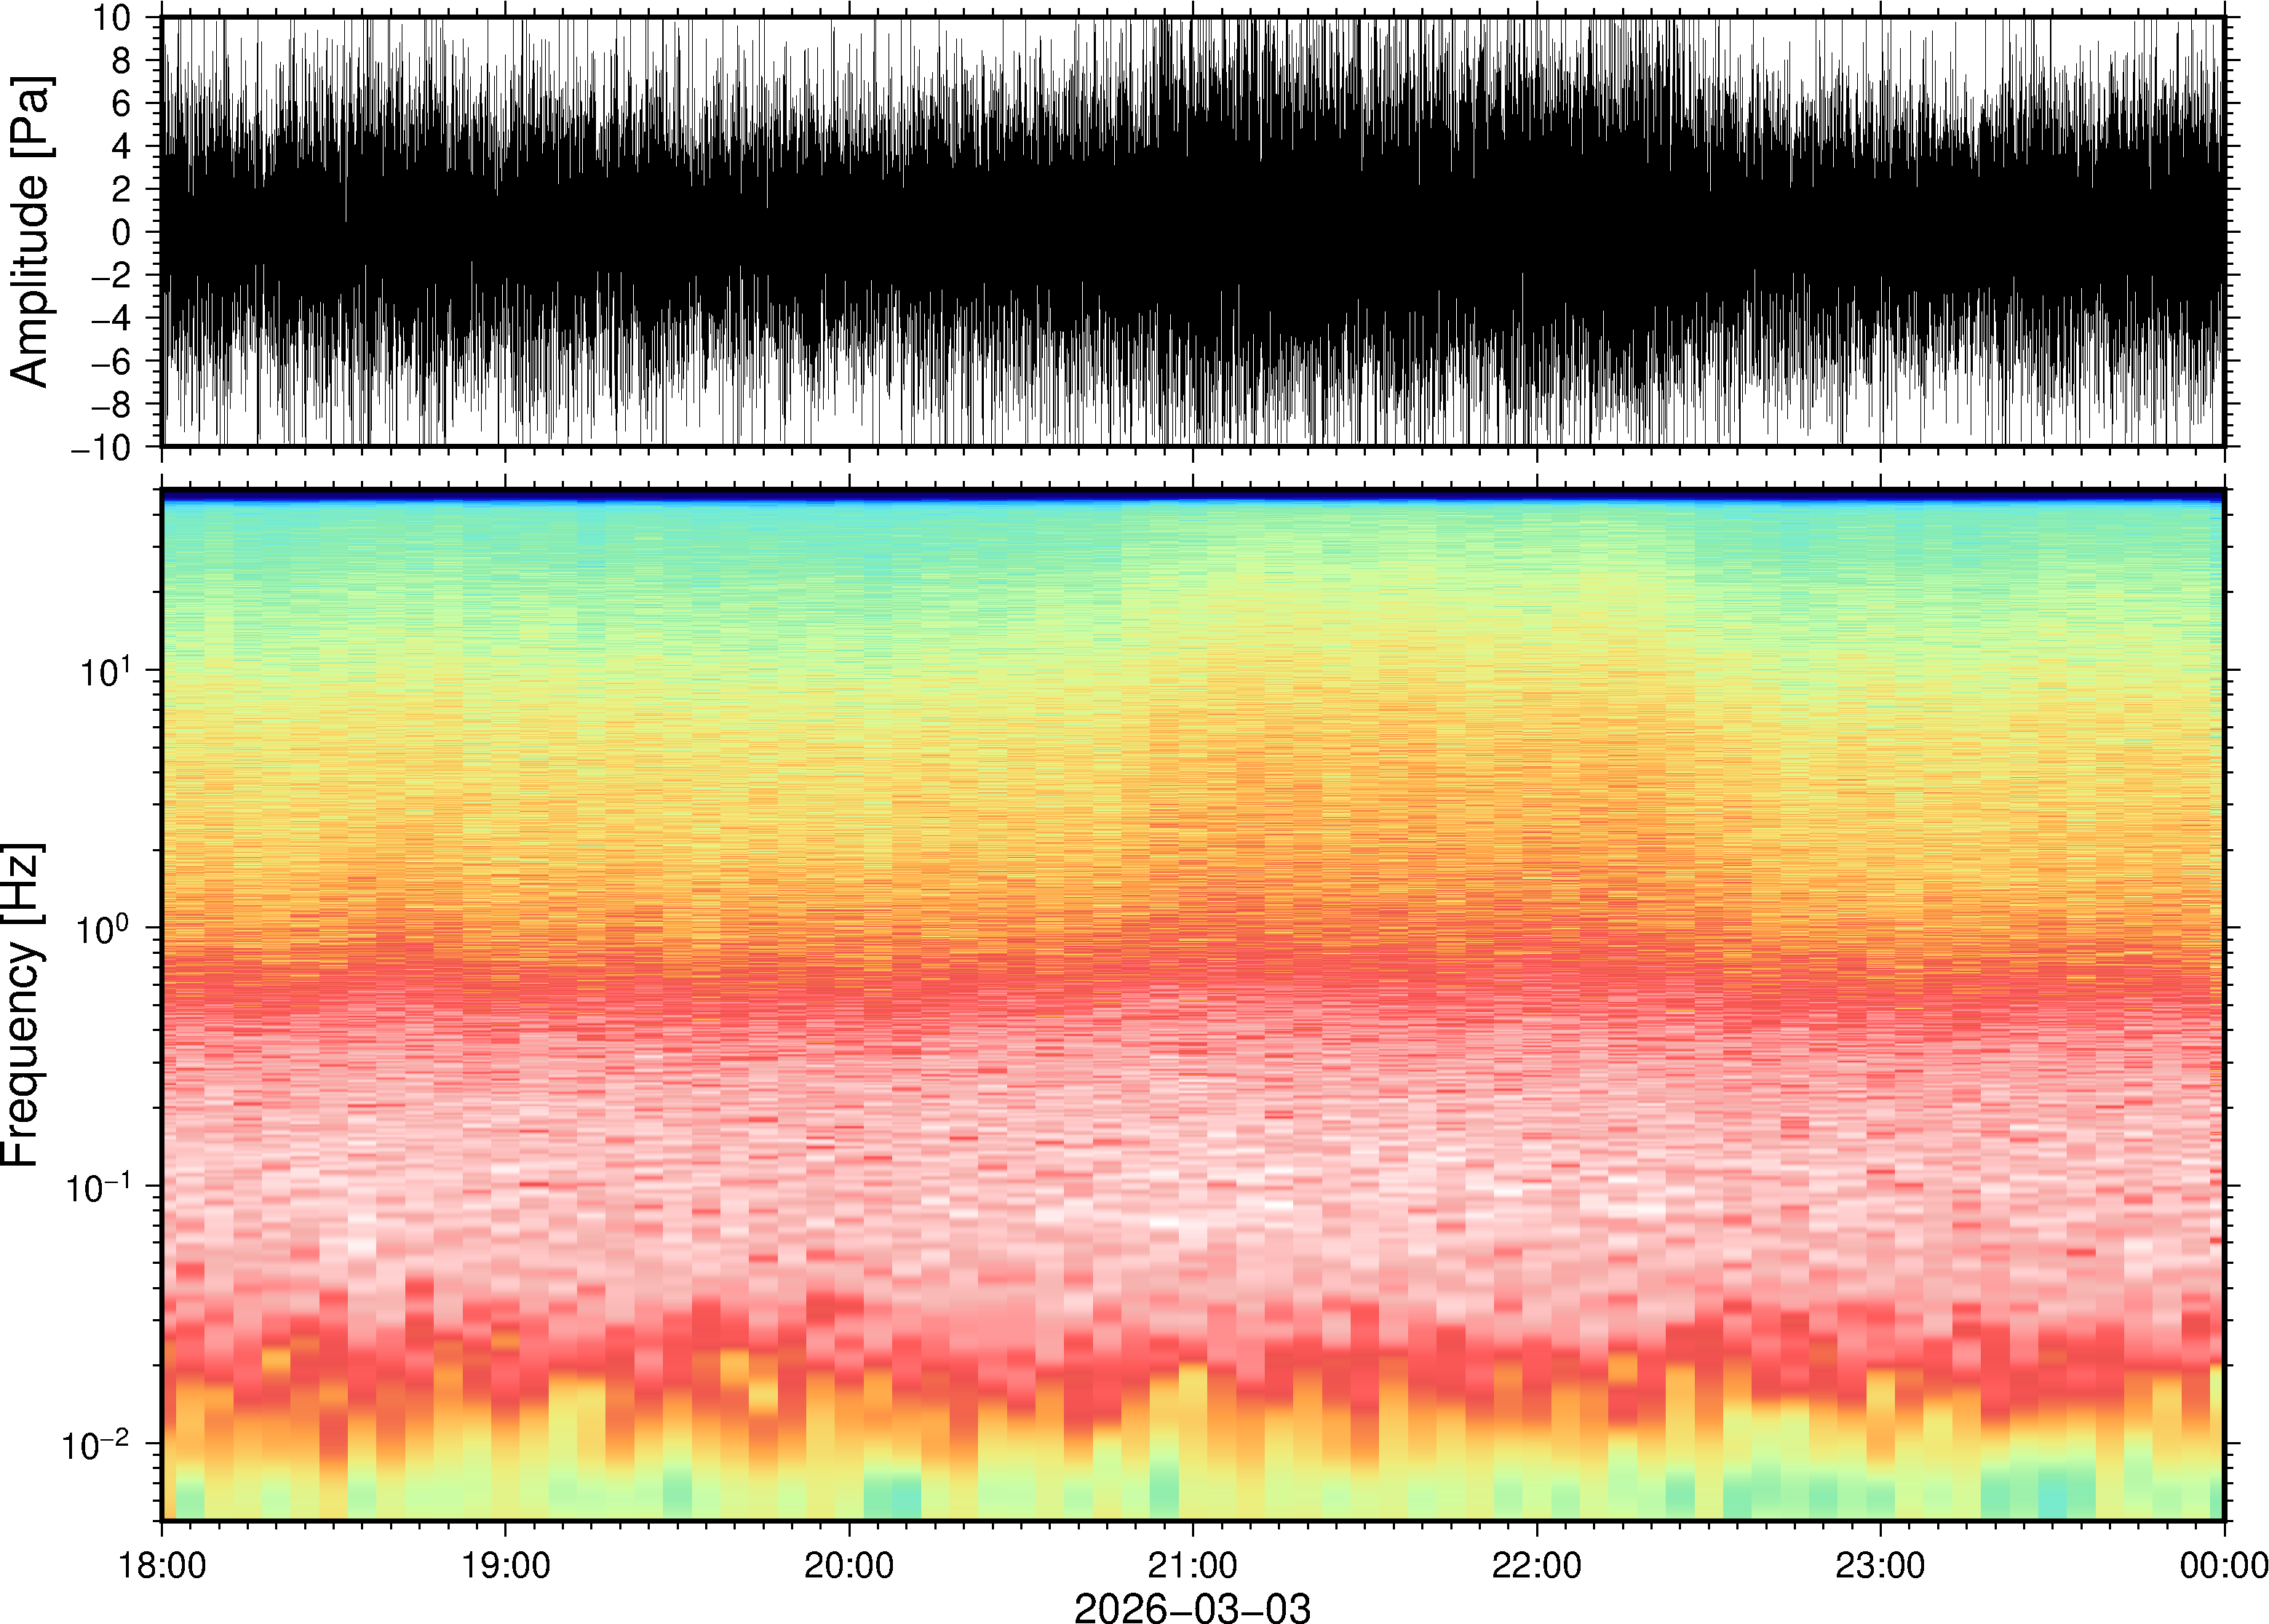Click the 0 amplitude tick label
2269x1624 pixels.
tap(122, 232)
